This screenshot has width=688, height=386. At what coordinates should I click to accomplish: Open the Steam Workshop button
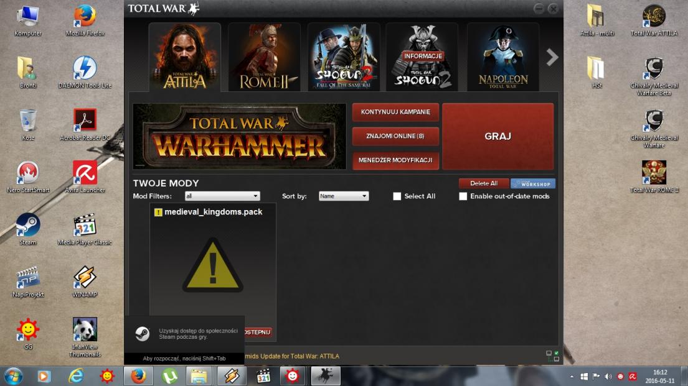click(x=532, y=183)
